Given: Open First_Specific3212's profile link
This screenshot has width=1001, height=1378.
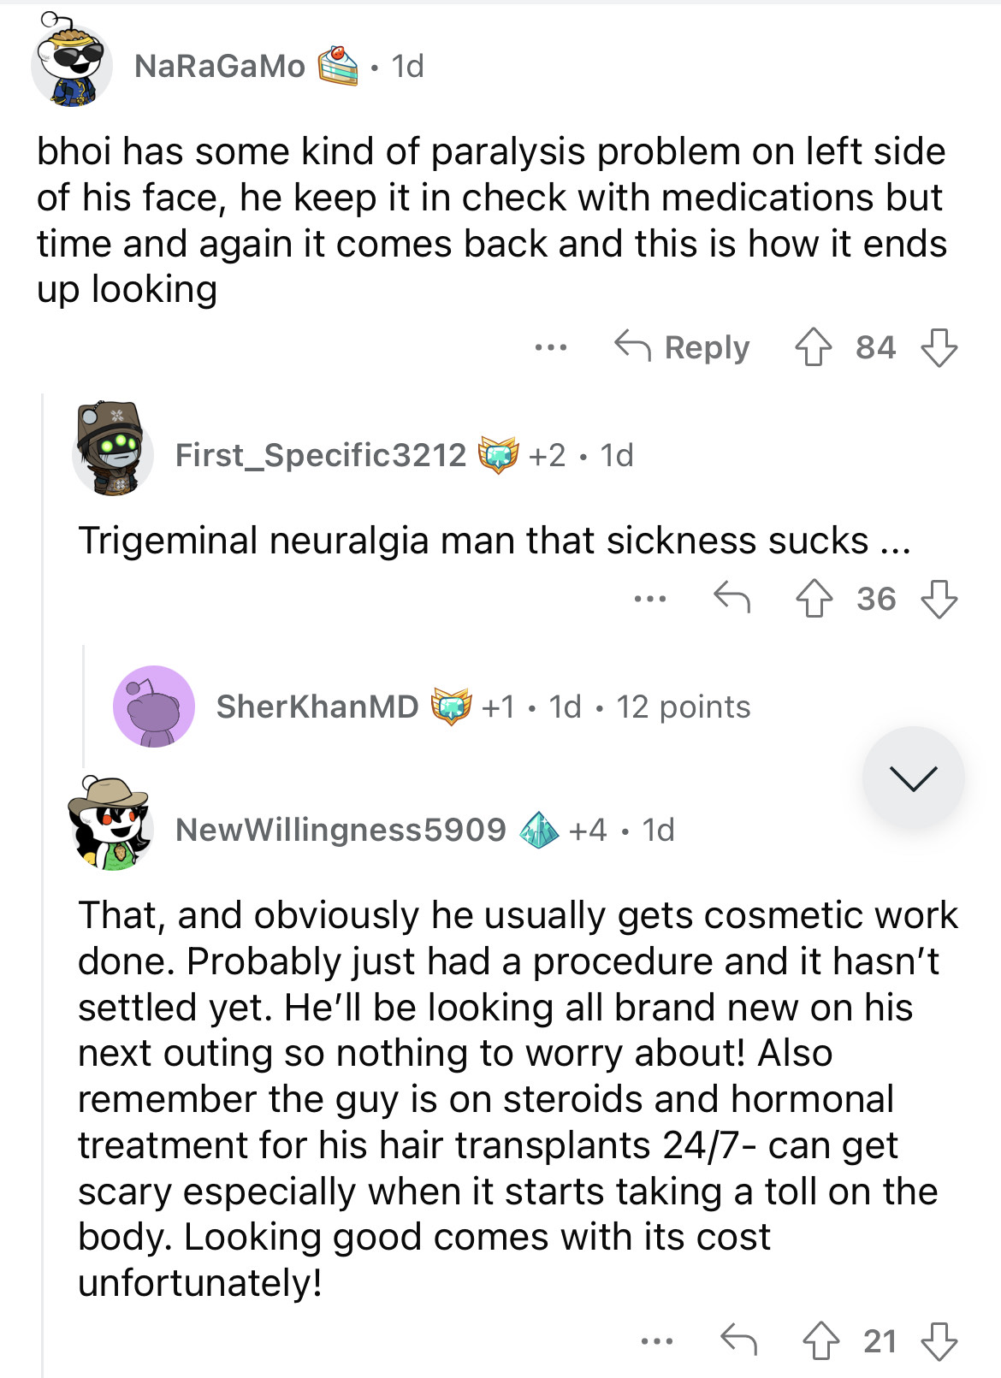Looking at the screenshot, I should click(321, 455).
